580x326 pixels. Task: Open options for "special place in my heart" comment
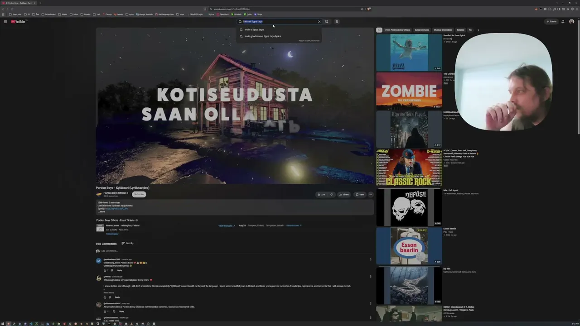(x=371, y=277)
